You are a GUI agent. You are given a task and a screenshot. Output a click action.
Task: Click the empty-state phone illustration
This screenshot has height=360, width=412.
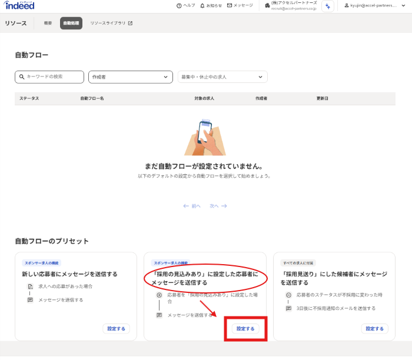point(205,138)
